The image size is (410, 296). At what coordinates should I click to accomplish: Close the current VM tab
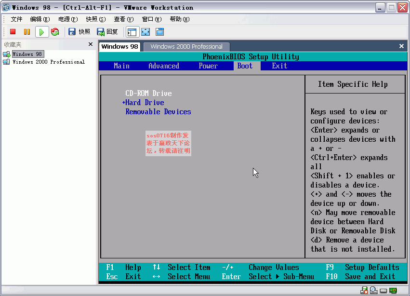[x=402, y=46]
